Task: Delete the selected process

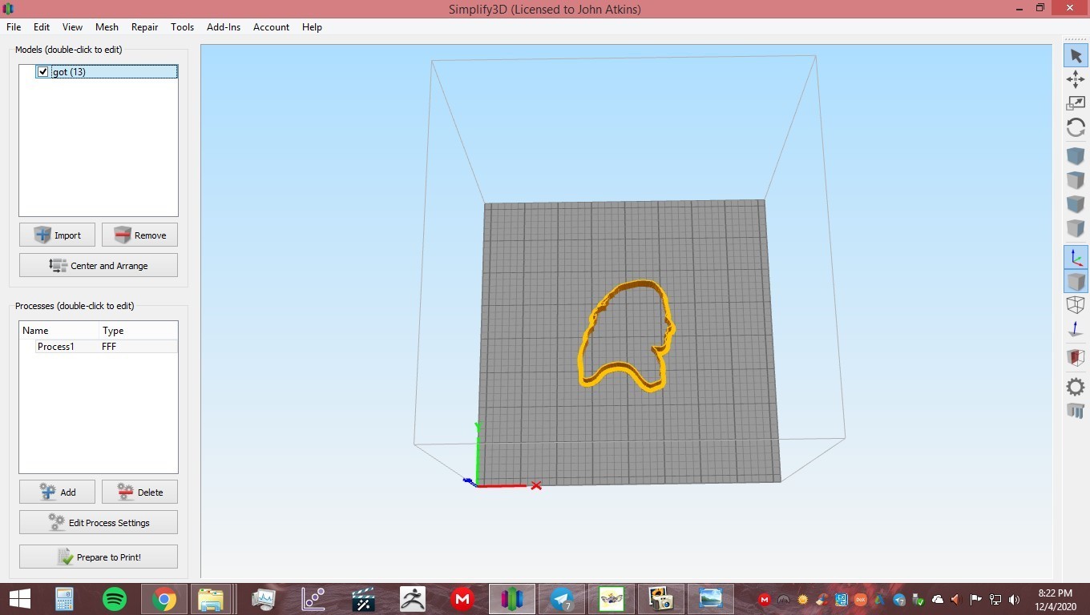Action: click(139, 492)
